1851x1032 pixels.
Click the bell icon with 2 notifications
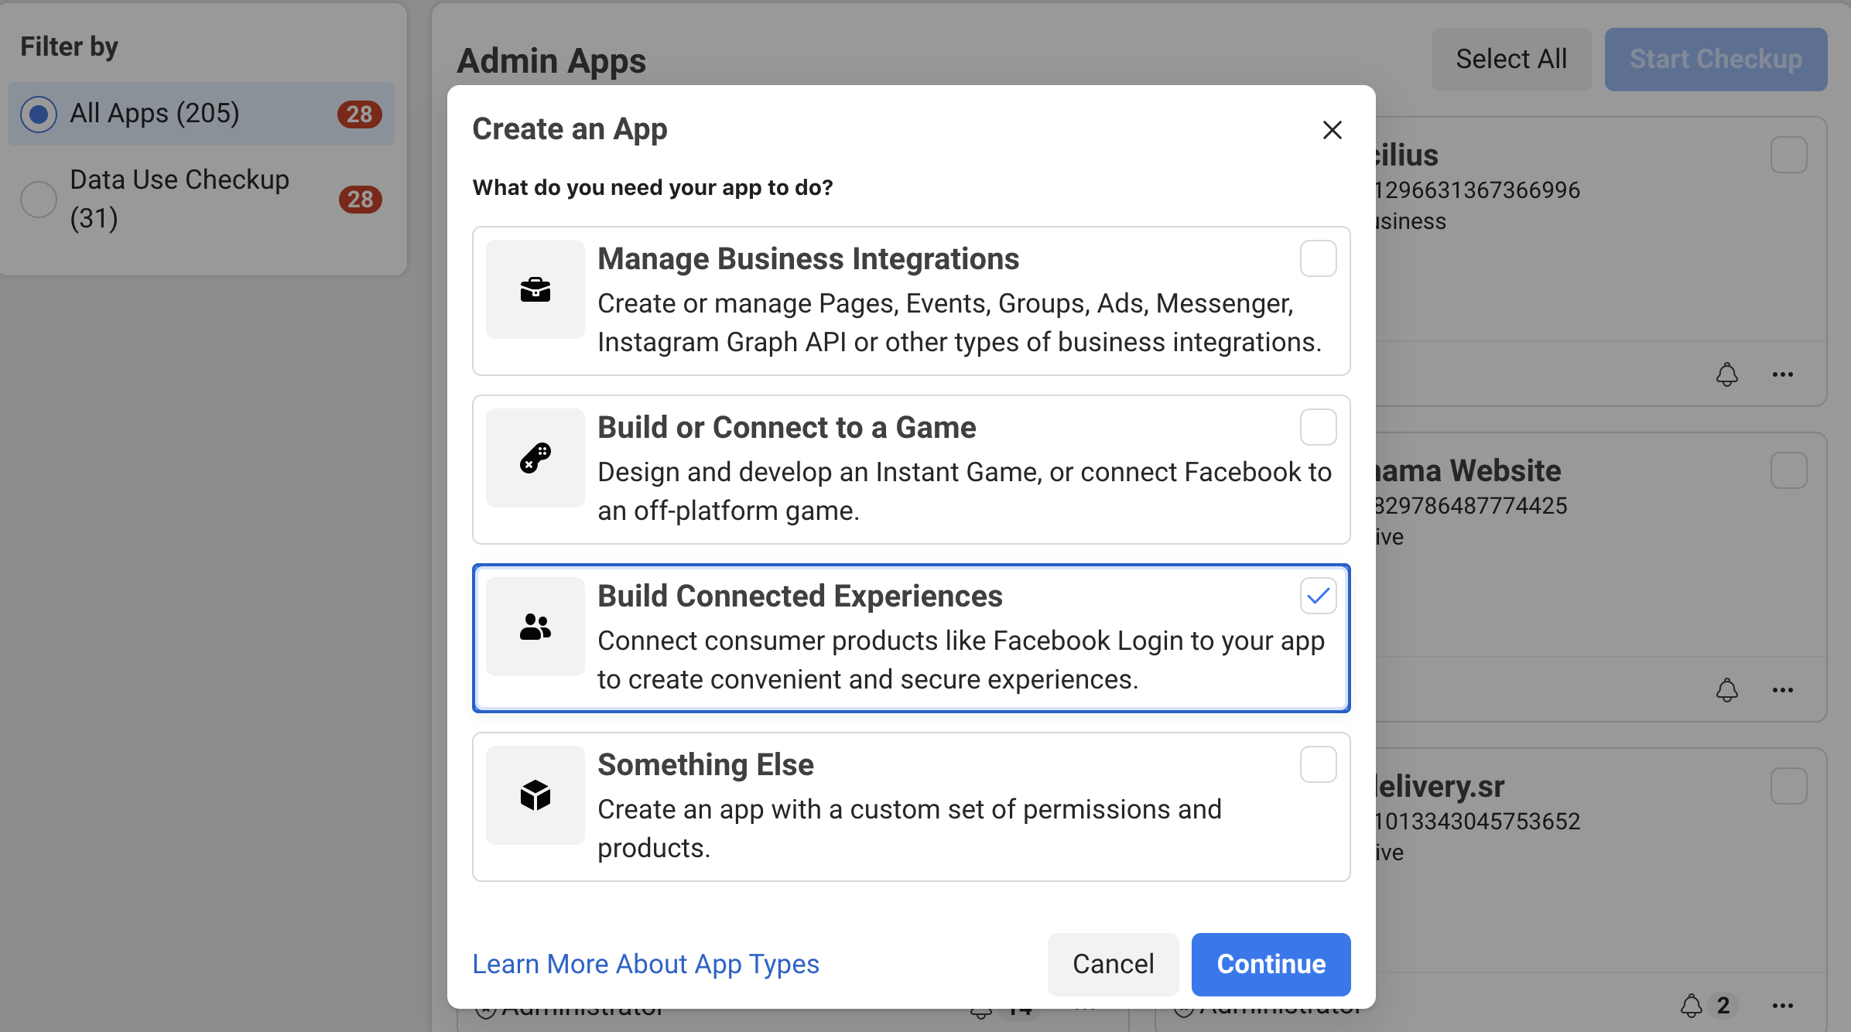(1692, 1006)
